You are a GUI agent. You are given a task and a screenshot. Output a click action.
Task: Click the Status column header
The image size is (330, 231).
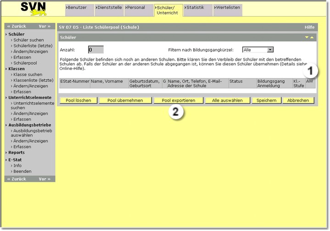click(243, 83)
